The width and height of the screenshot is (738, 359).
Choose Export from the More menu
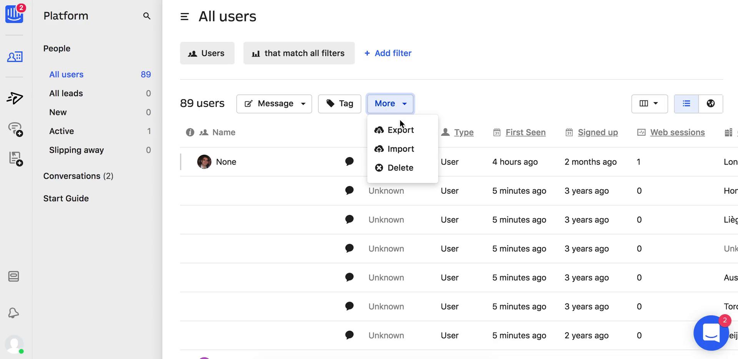[400, 130]
